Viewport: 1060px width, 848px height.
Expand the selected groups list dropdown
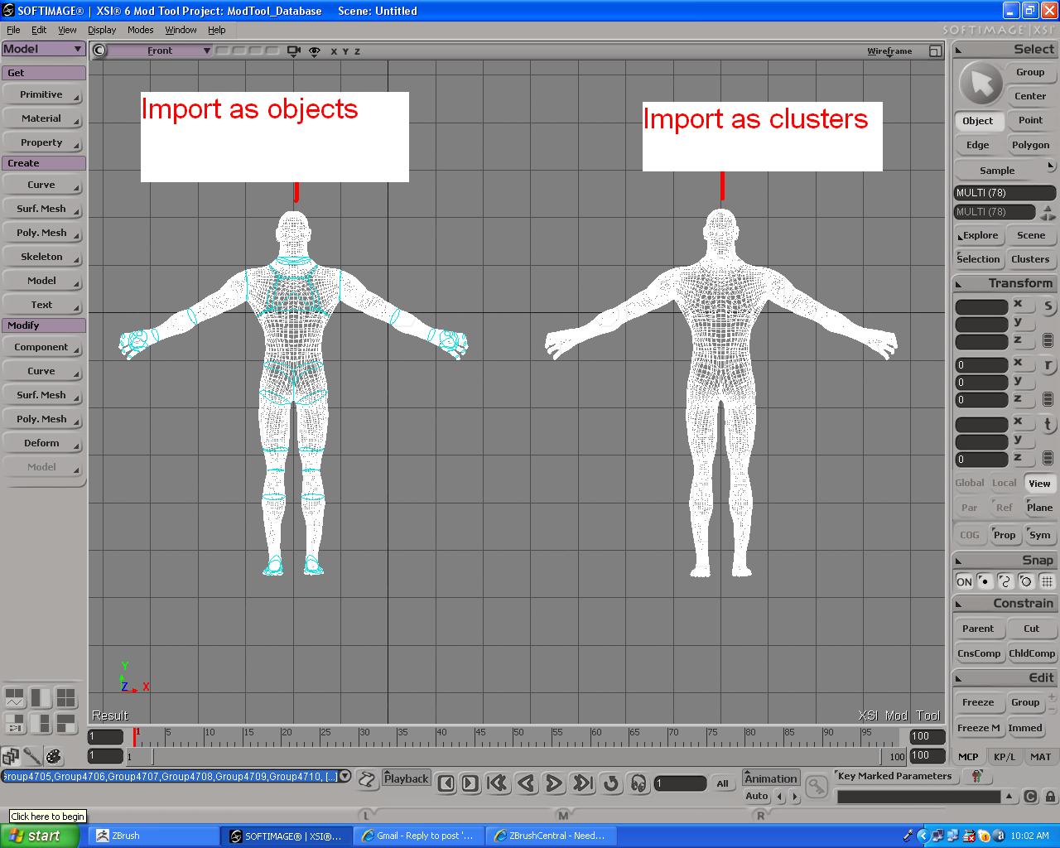tap(345, 777)
